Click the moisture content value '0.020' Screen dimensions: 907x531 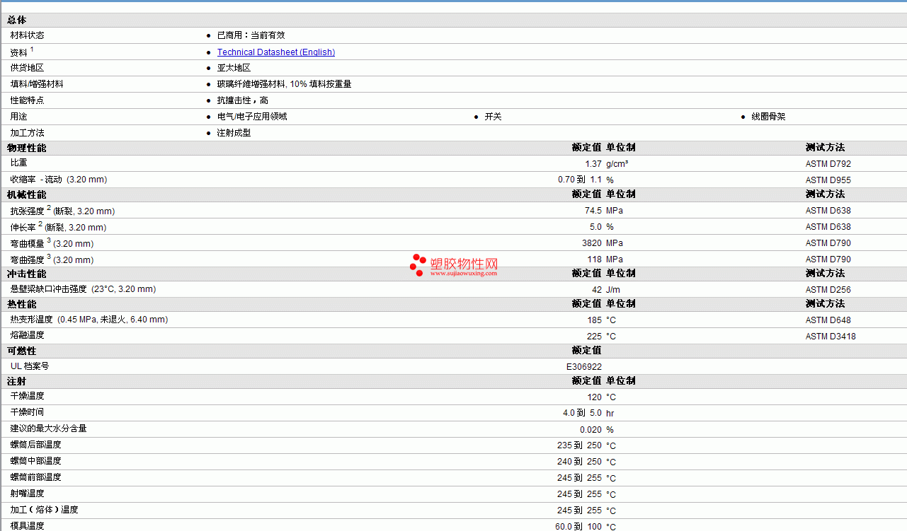[591, 430]
